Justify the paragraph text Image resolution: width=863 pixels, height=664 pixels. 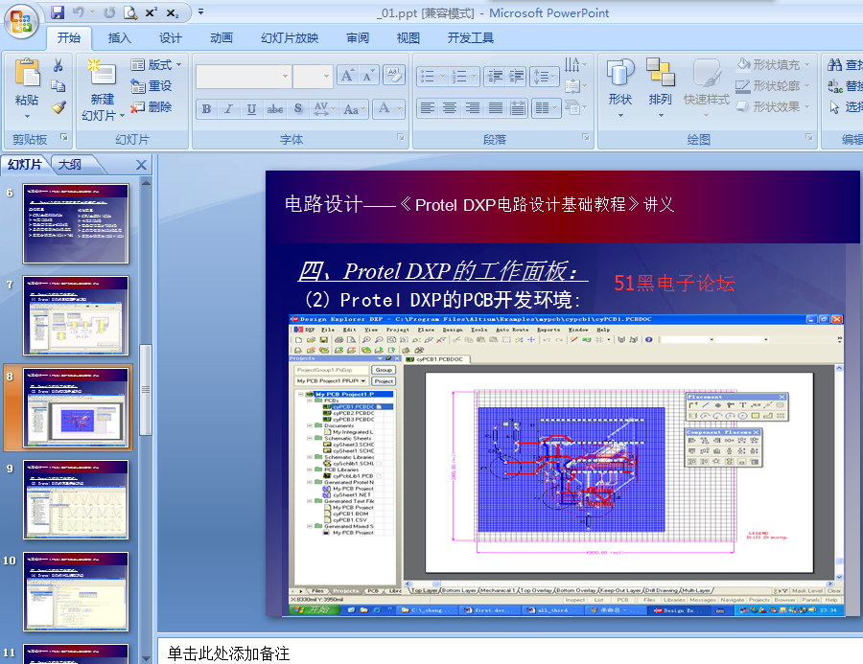[496, 108]
